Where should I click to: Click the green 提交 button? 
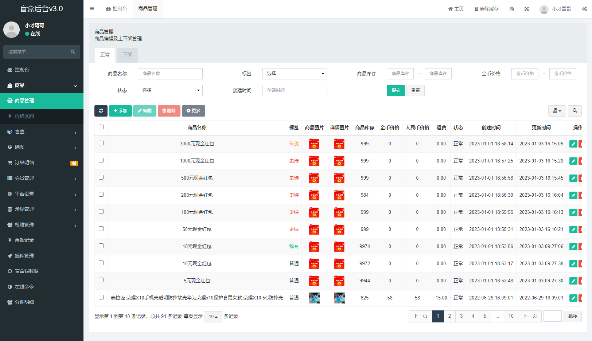(396, 90)
